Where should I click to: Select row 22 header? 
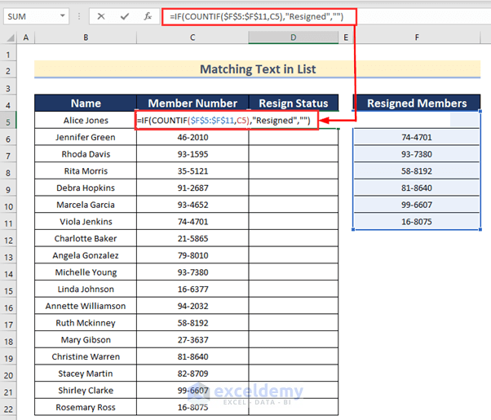pyautogui.click(x=8, y=407)
